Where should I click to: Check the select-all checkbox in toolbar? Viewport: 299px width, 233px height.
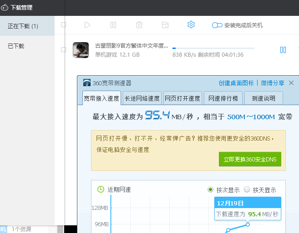point(64,25)
